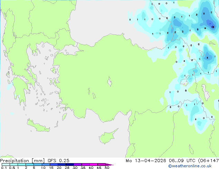The width and height of the screenshot is (219, 169).
Task: Click the '06..09 UTC' time text
Action: coord(182,161)
